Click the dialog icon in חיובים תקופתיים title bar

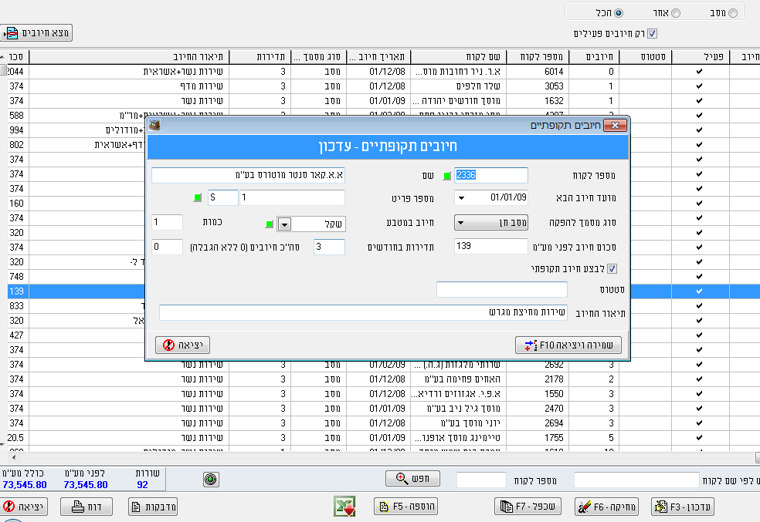coord(154,126)
